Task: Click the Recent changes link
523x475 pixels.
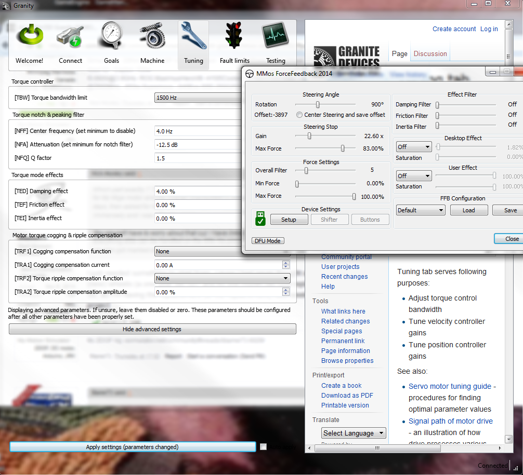Action: pyautogui.click(x=345, y=277)
